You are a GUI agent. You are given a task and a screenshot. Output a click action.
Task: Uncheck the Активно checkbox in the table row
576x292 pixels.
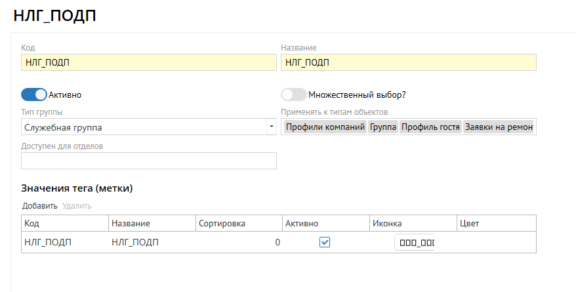pyautogui.click(x=325, y=242)
